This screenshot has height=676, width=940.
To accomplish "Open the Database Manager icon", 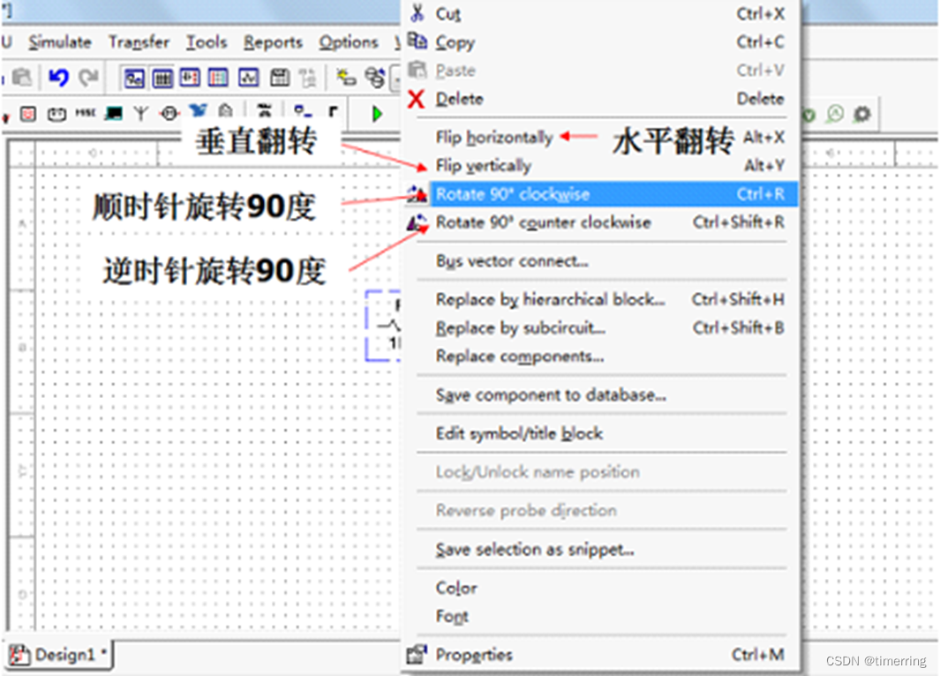I will pyautogui.click(x=375, y=78).
